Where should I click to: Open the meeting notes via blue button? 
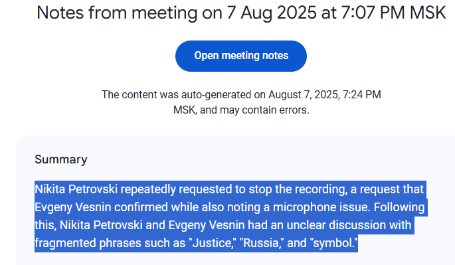pyautogui.click(x=241, y=56)
